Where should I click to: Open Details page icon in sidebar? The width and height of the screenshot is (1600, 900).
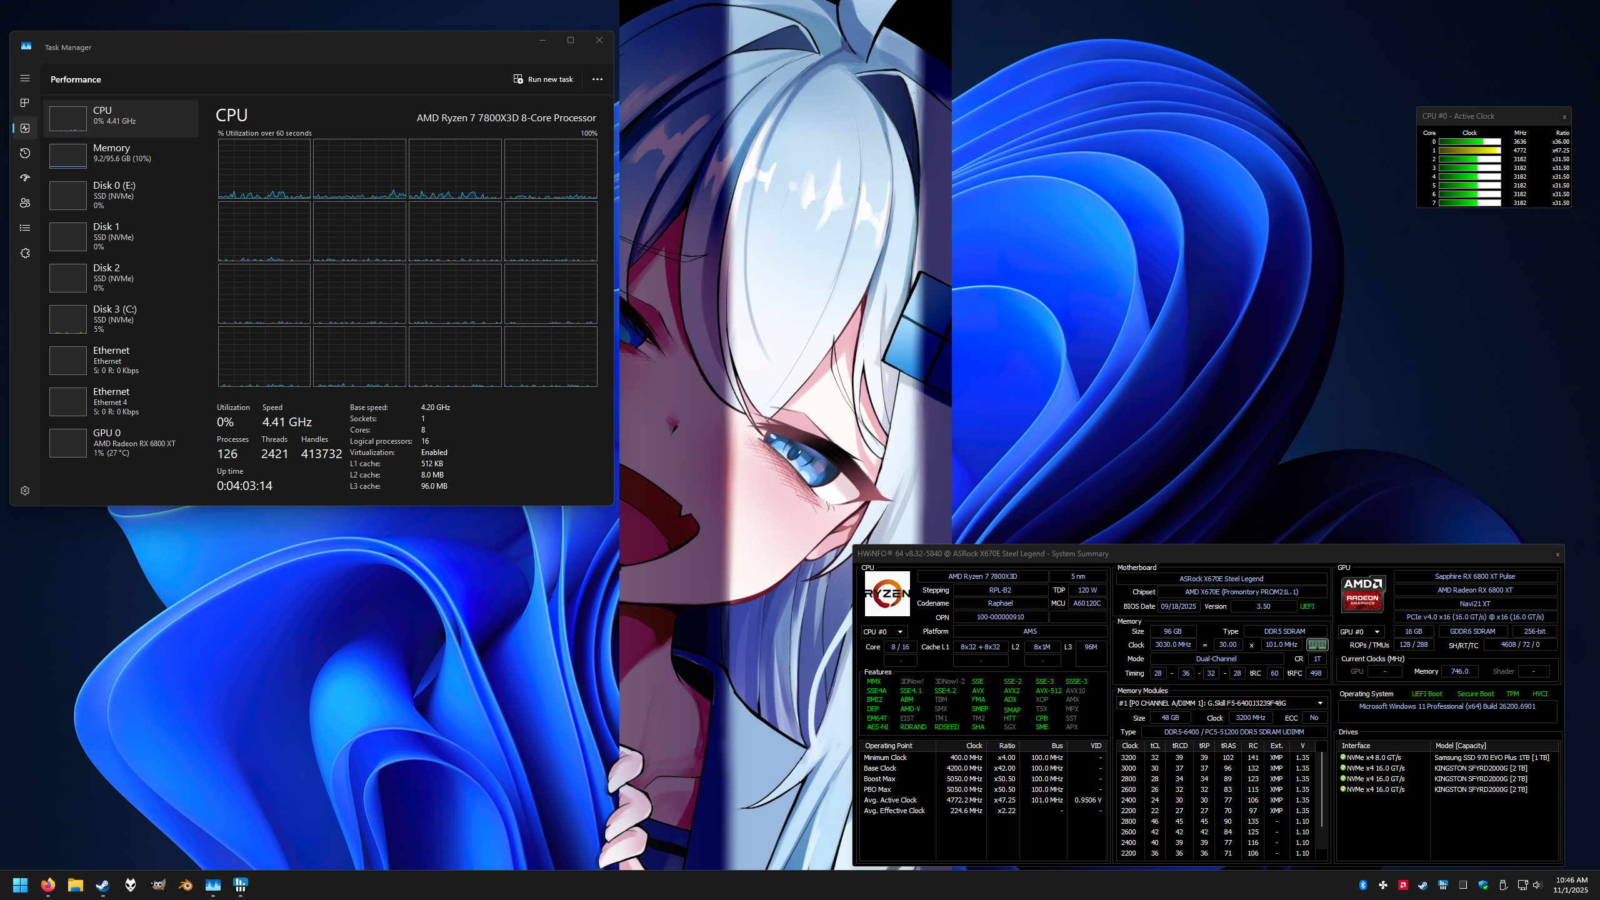point(25,228)
